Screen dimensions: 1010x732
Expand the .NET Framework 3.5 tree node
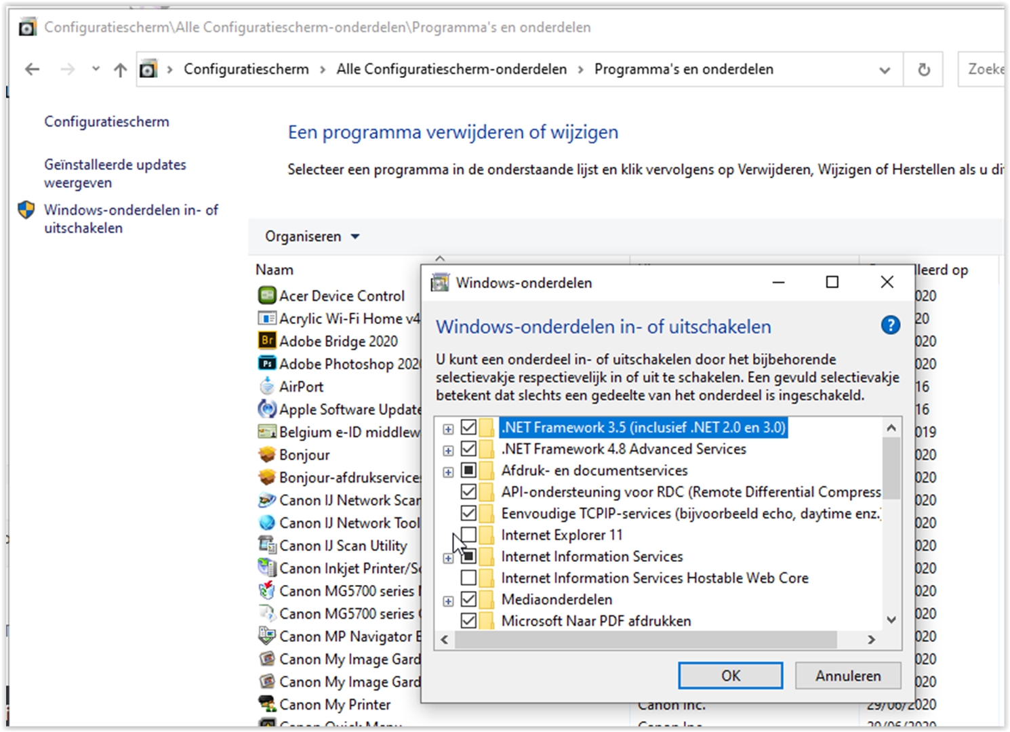448,428
